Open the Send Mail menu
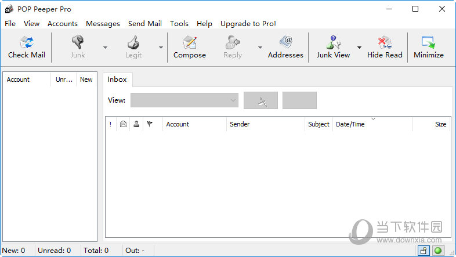The height and width of the screenshot is (257, 456). (x=145, y=24)
